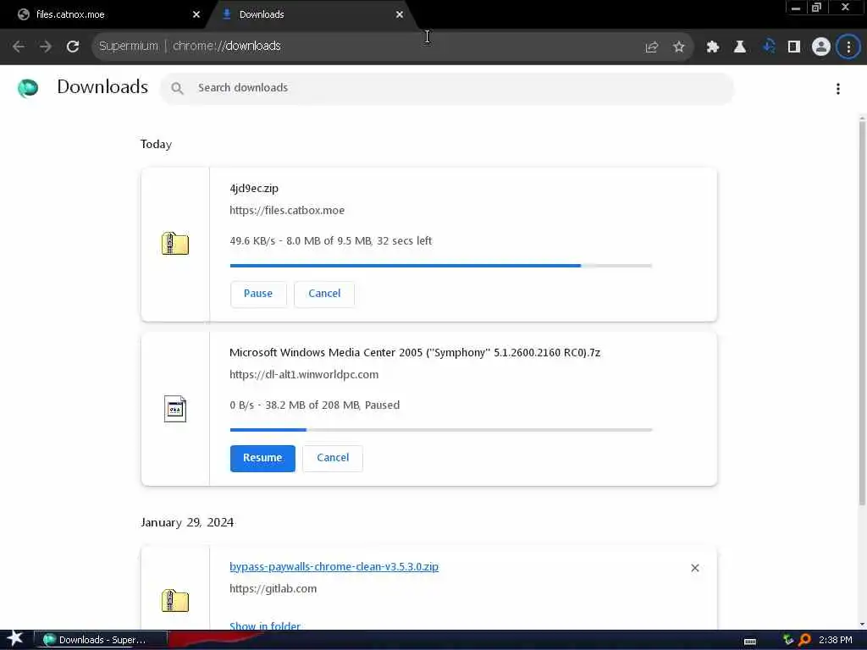Viewport: 867px width, 650px height.
Task: Open the browser three-dot main menu
Action: (848, 47)
